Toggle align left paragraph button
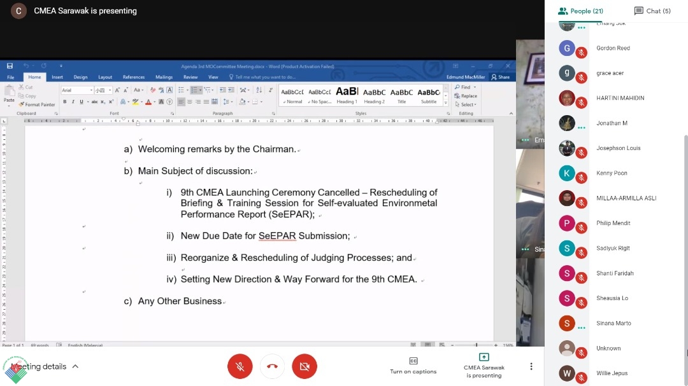Screen dimensions: 688x386 click(x=181, y=102)
